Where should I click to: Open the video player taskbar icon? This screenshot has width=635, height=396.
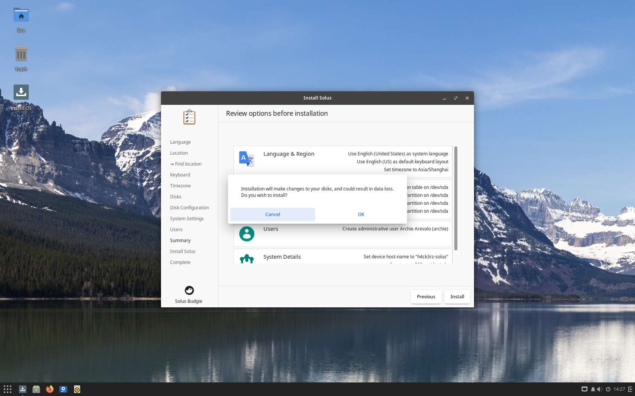tap(63, 389)
